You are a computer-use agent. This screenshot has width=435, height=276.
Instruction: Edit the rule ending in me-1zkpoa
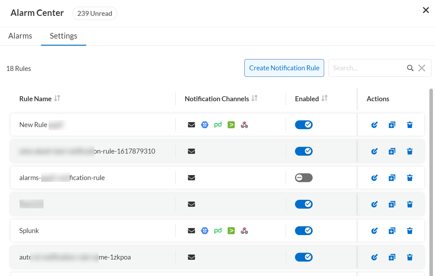click(374, 257)
